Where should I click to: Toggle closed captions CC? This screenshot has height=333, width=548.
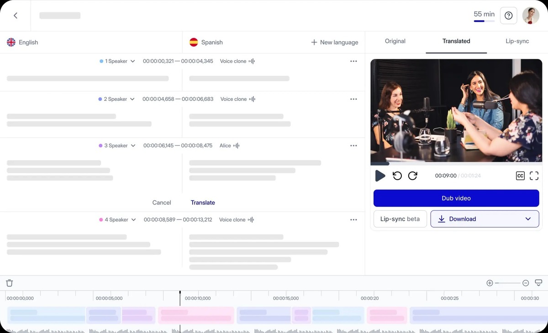coord(520,176)
